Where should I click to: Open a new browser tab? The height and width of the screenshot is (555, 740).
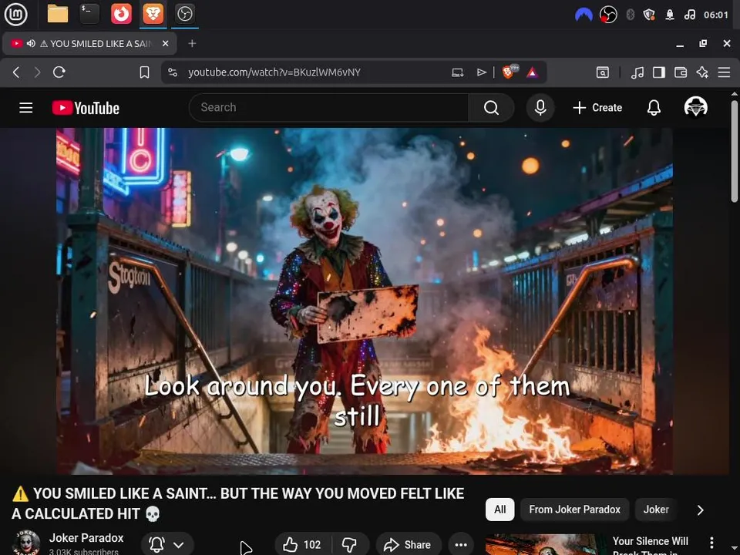point(192,43)
